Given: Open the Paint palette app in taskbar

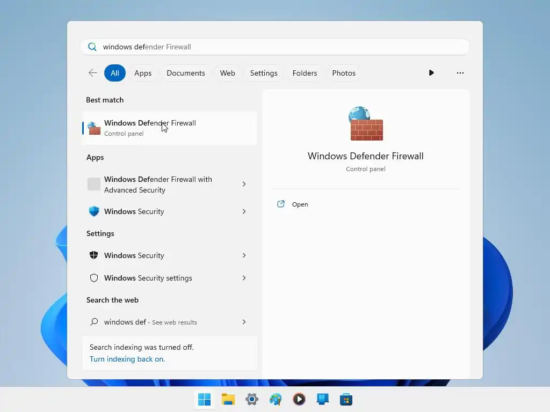Looking at the screenshot, I should click(x=276, y=399).
